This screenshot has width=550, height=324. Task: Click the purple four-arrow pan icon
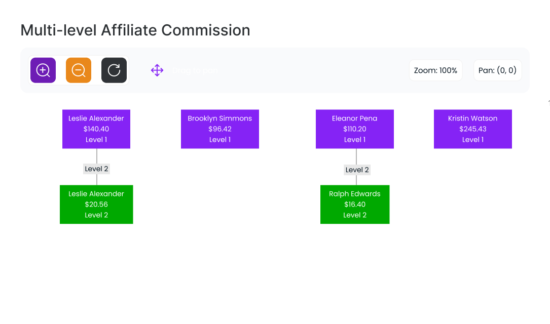coord(157,70)
